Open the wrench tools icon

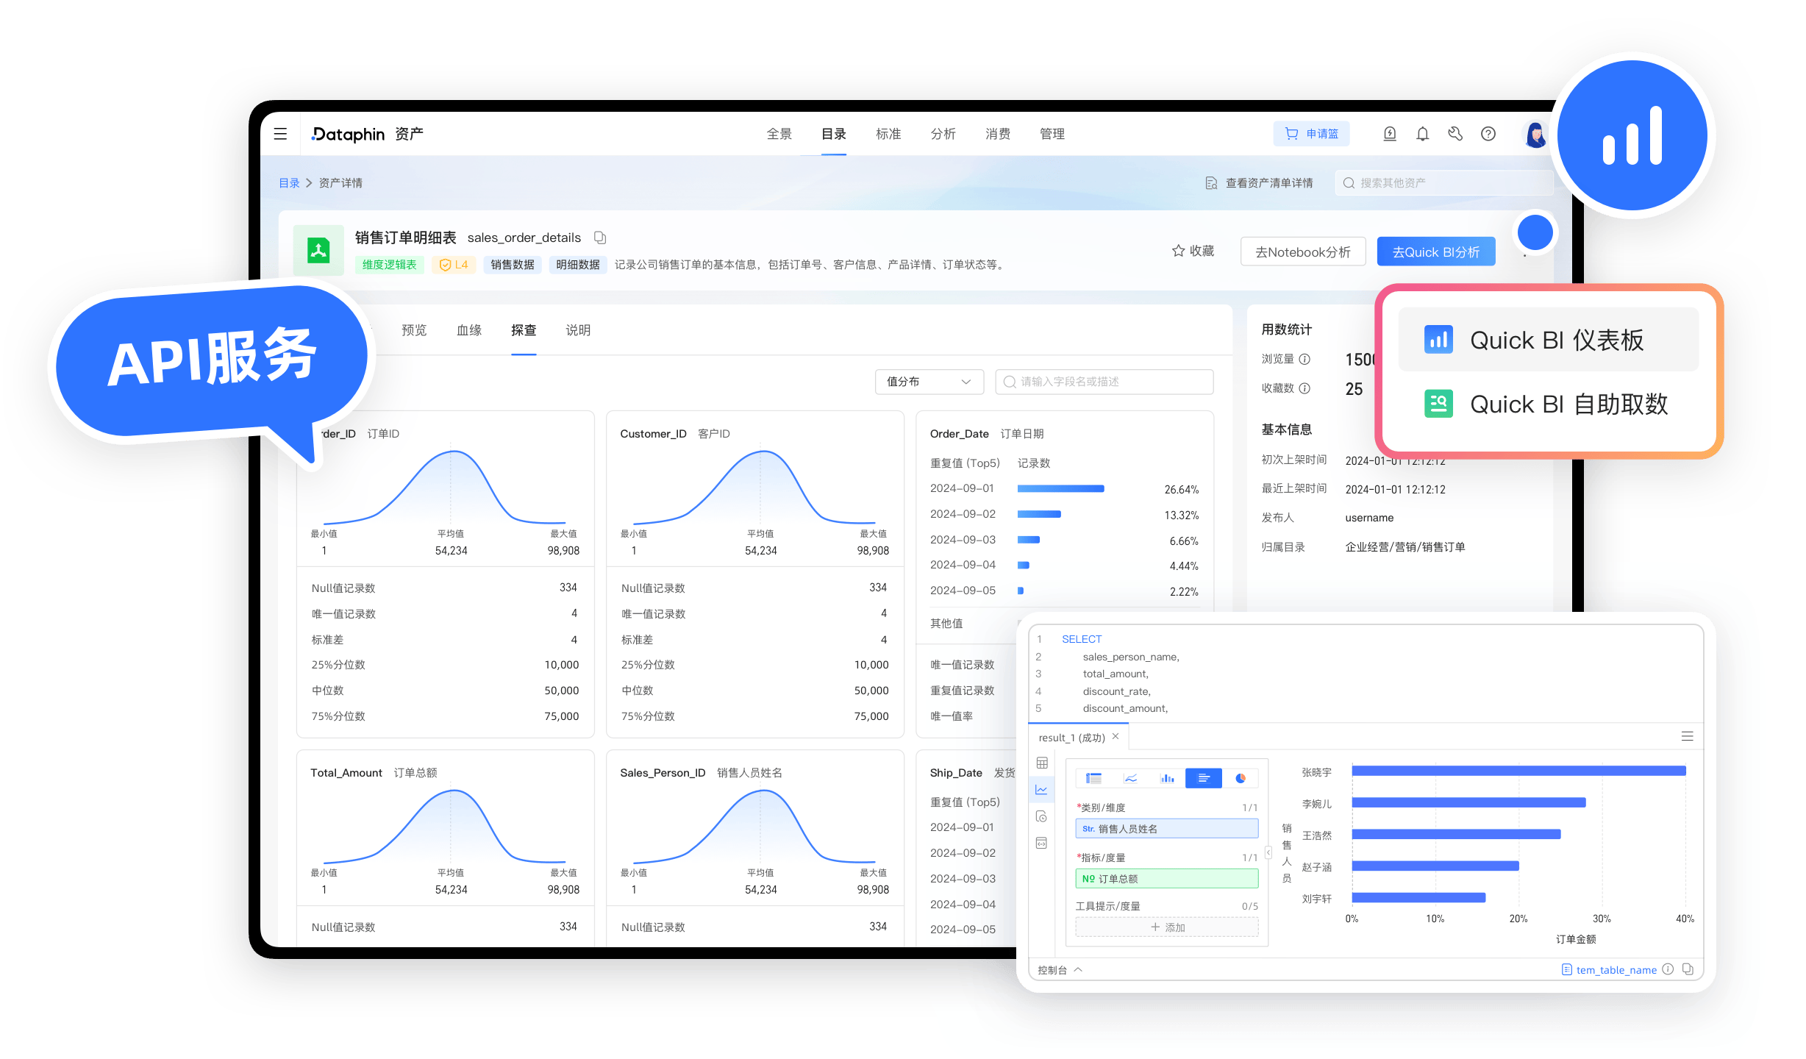point(1455,134)
